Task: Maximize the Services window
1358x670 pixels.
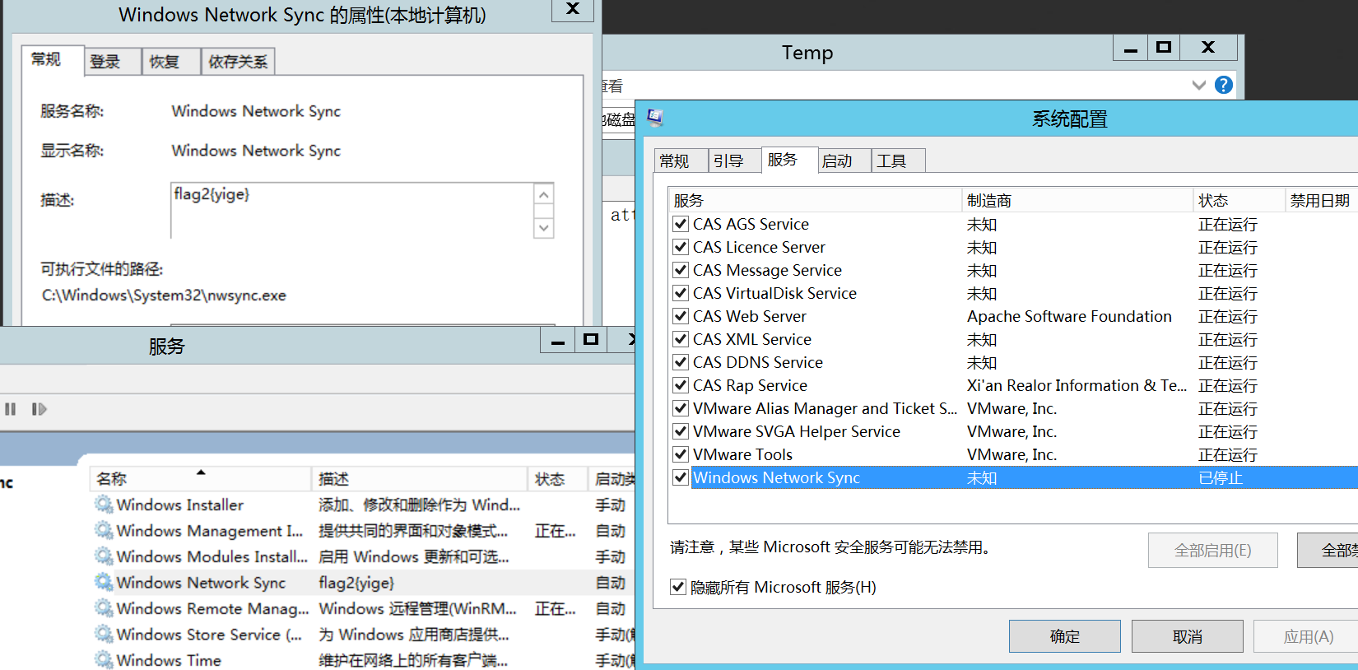Action: (x=591, y=340)
